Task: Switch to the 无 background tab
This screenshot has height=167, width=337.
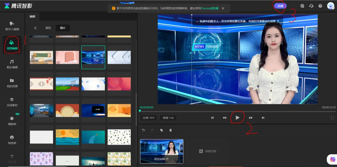Action: [x=35, y=28]
